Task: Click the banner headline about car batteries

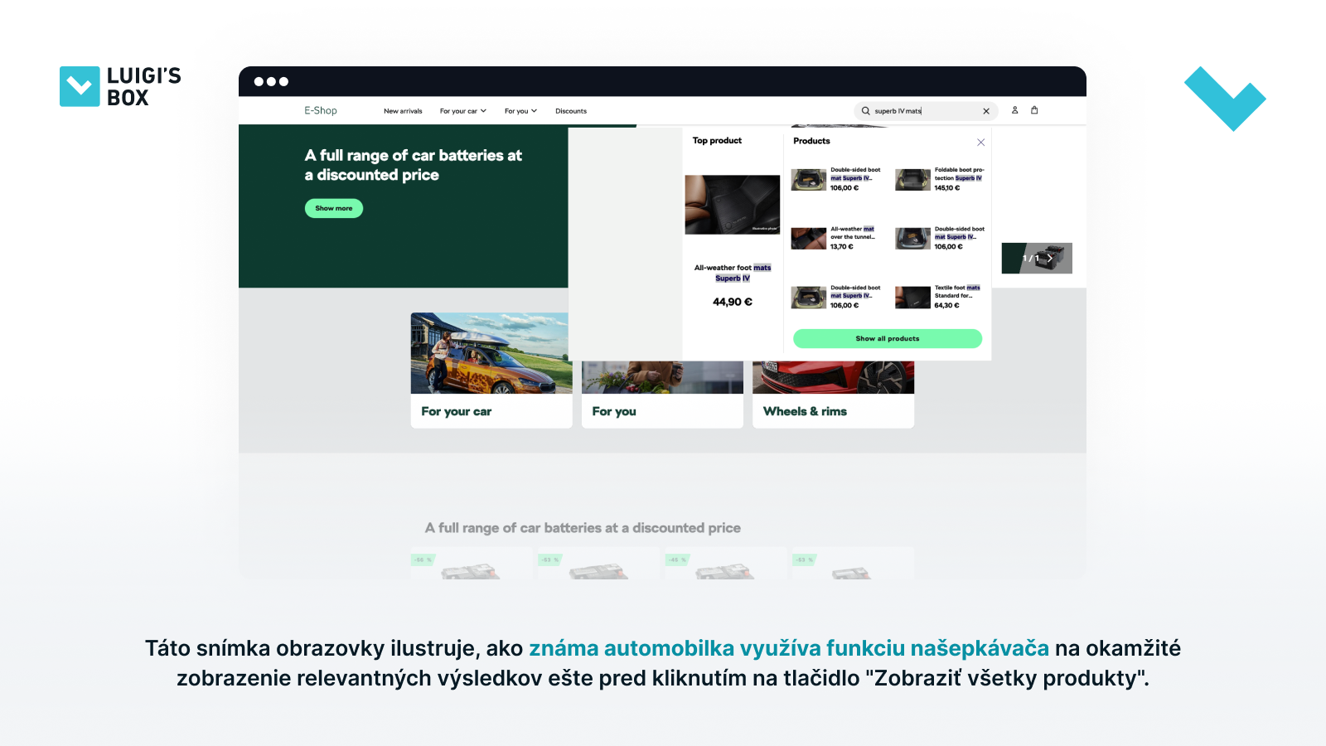Action: click(x=414, y=165)
